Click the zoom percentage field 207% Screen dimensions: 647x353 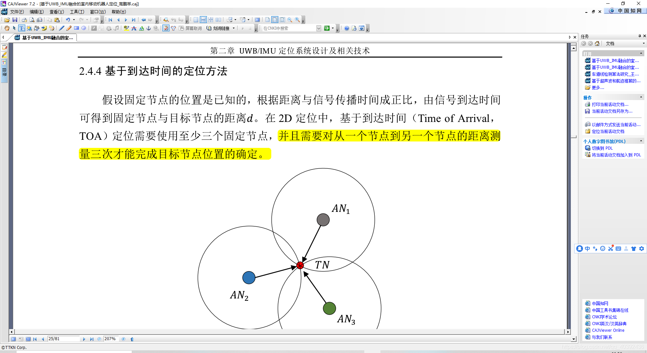[x=111, y=339]
